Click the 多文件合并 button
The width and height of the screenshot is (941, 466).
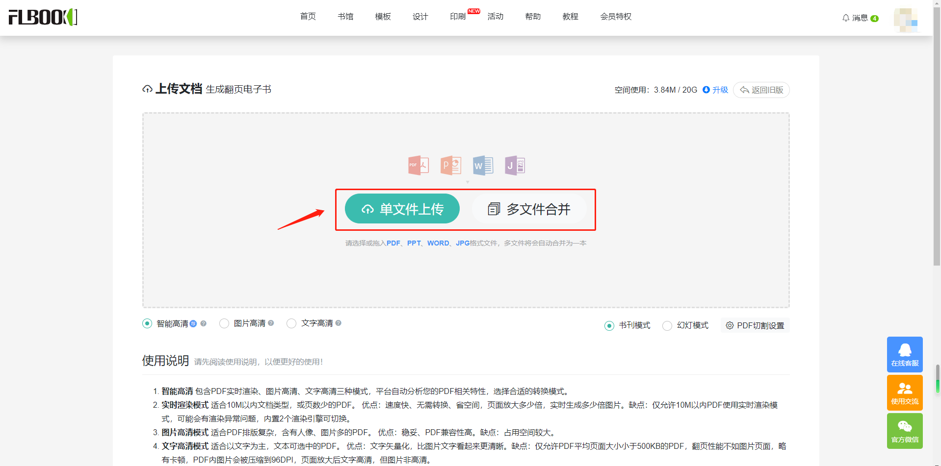(529, 209)
